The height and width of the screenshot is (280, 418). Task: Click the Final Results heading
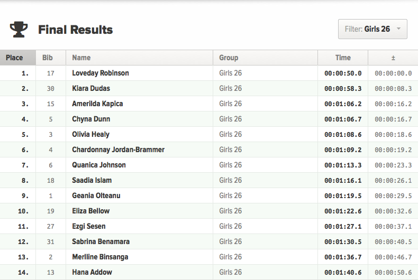pos(75,30)
